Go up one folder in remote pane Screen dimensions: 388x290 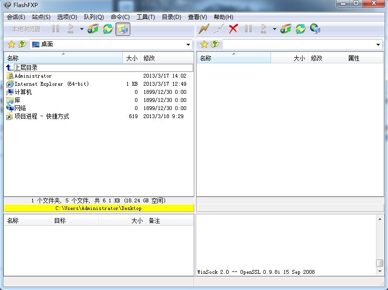[215, 44]
